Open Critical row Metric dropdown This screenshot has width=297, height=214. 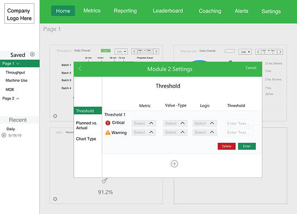144,123
